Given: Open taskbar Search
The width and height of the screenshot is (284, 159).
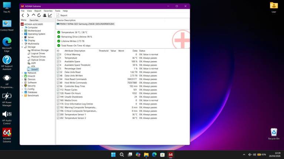Looking at the screenshot, I should (x=122, y=155).
